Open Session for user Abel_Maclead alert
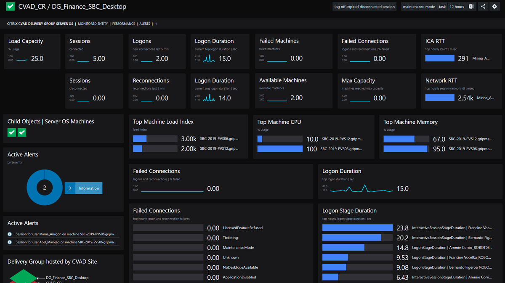The width and height of the screenshot is (505, 283). [x=65, y=242]
